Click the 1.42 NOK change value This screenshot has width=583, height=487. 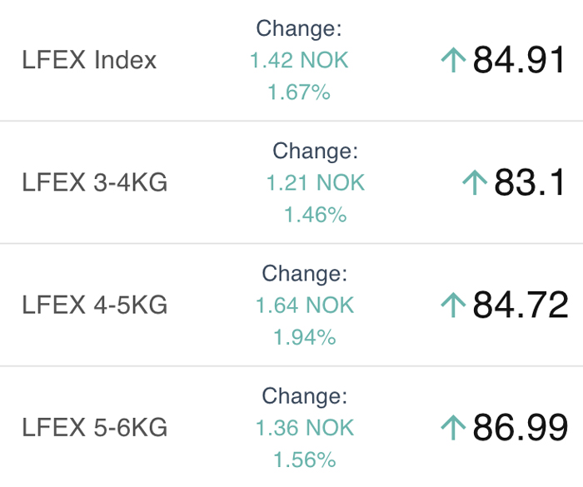point(299,60)
